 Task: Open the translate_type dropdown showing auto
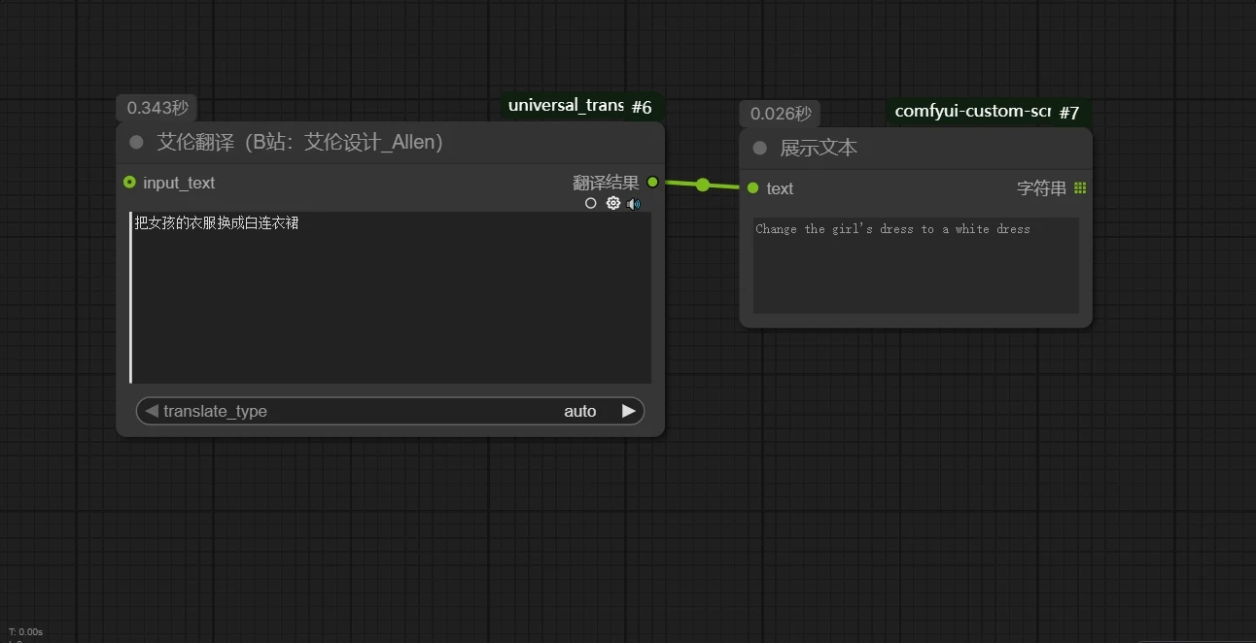pos(389,411)
